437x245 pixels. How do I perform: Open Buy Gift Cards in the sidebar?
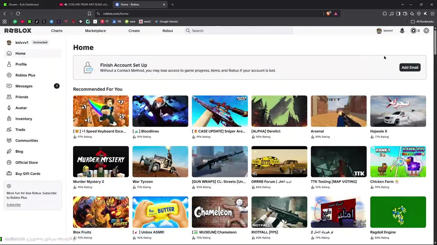click(33, 174)
